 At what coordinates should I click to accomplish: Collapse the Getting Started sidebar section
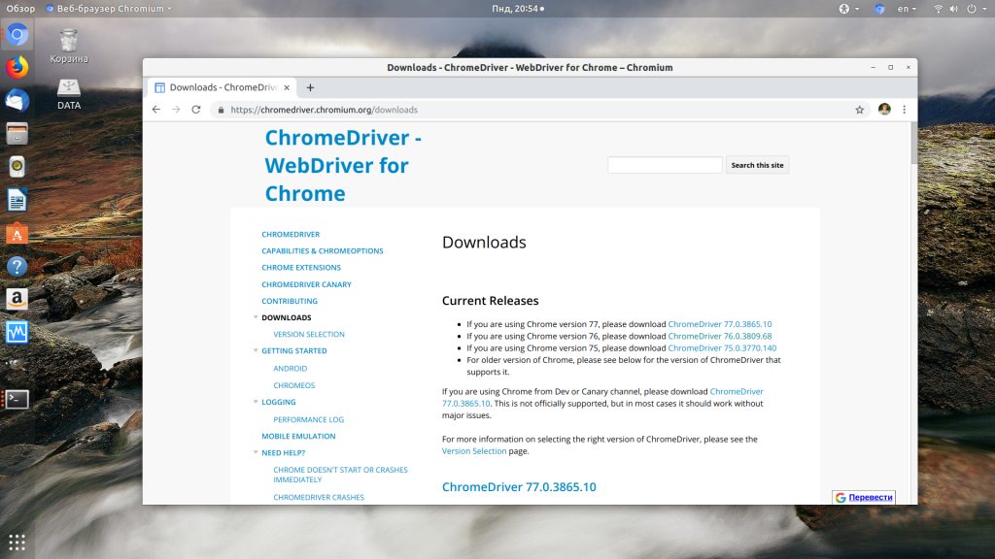256,350
